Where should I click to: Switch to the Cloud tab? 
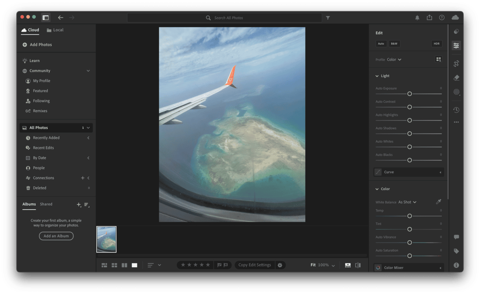tap(30, 30)
